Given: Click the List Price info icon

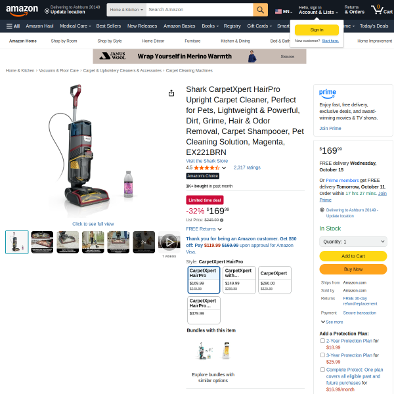Looking at the screenshot, I should tap(222, 220).
